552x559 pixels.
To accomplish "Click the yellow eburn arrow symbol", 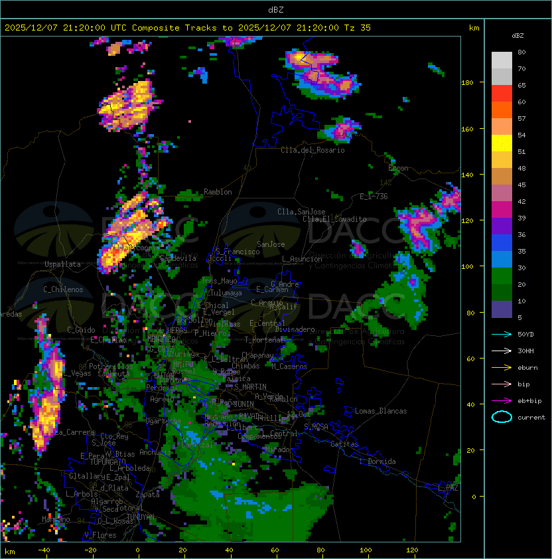I will coord(502,368).
